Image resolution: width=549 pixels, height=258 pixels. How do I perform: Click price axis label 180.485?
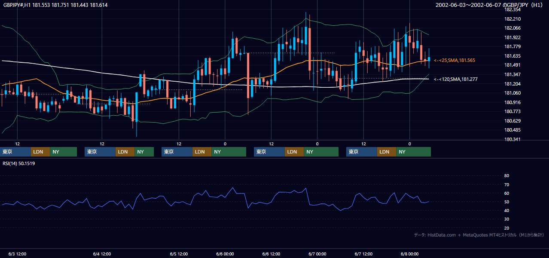[512, 130]
